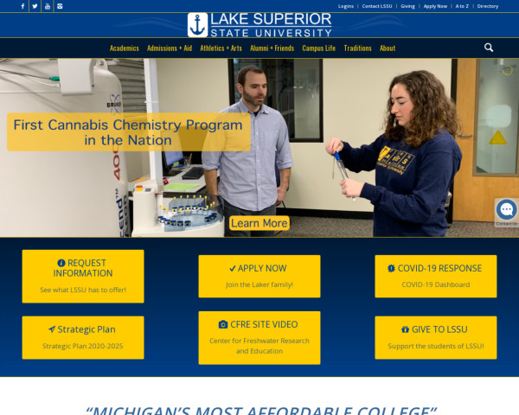Open the YouTube social icon
The height and width of the screenshot is (415, 519).
[48, 6]
